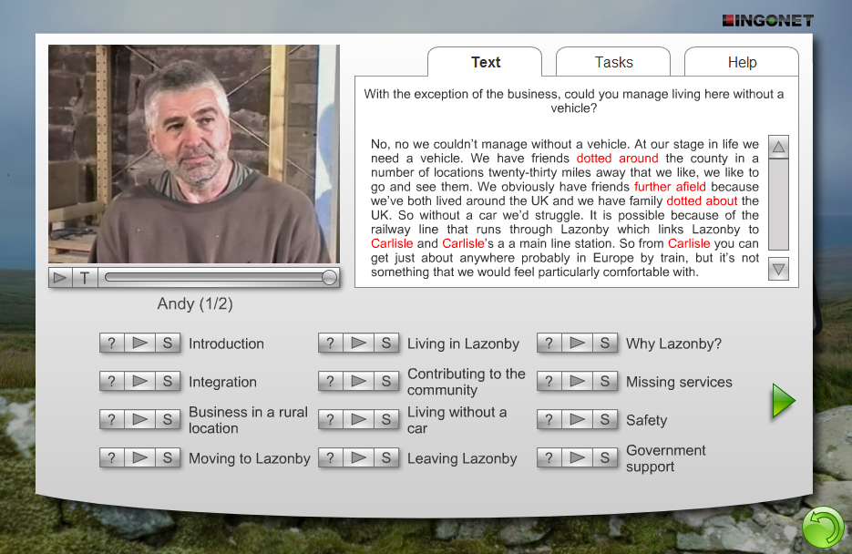Open question for Living without a car
852x554 pixels.
[x=331, y=419]
